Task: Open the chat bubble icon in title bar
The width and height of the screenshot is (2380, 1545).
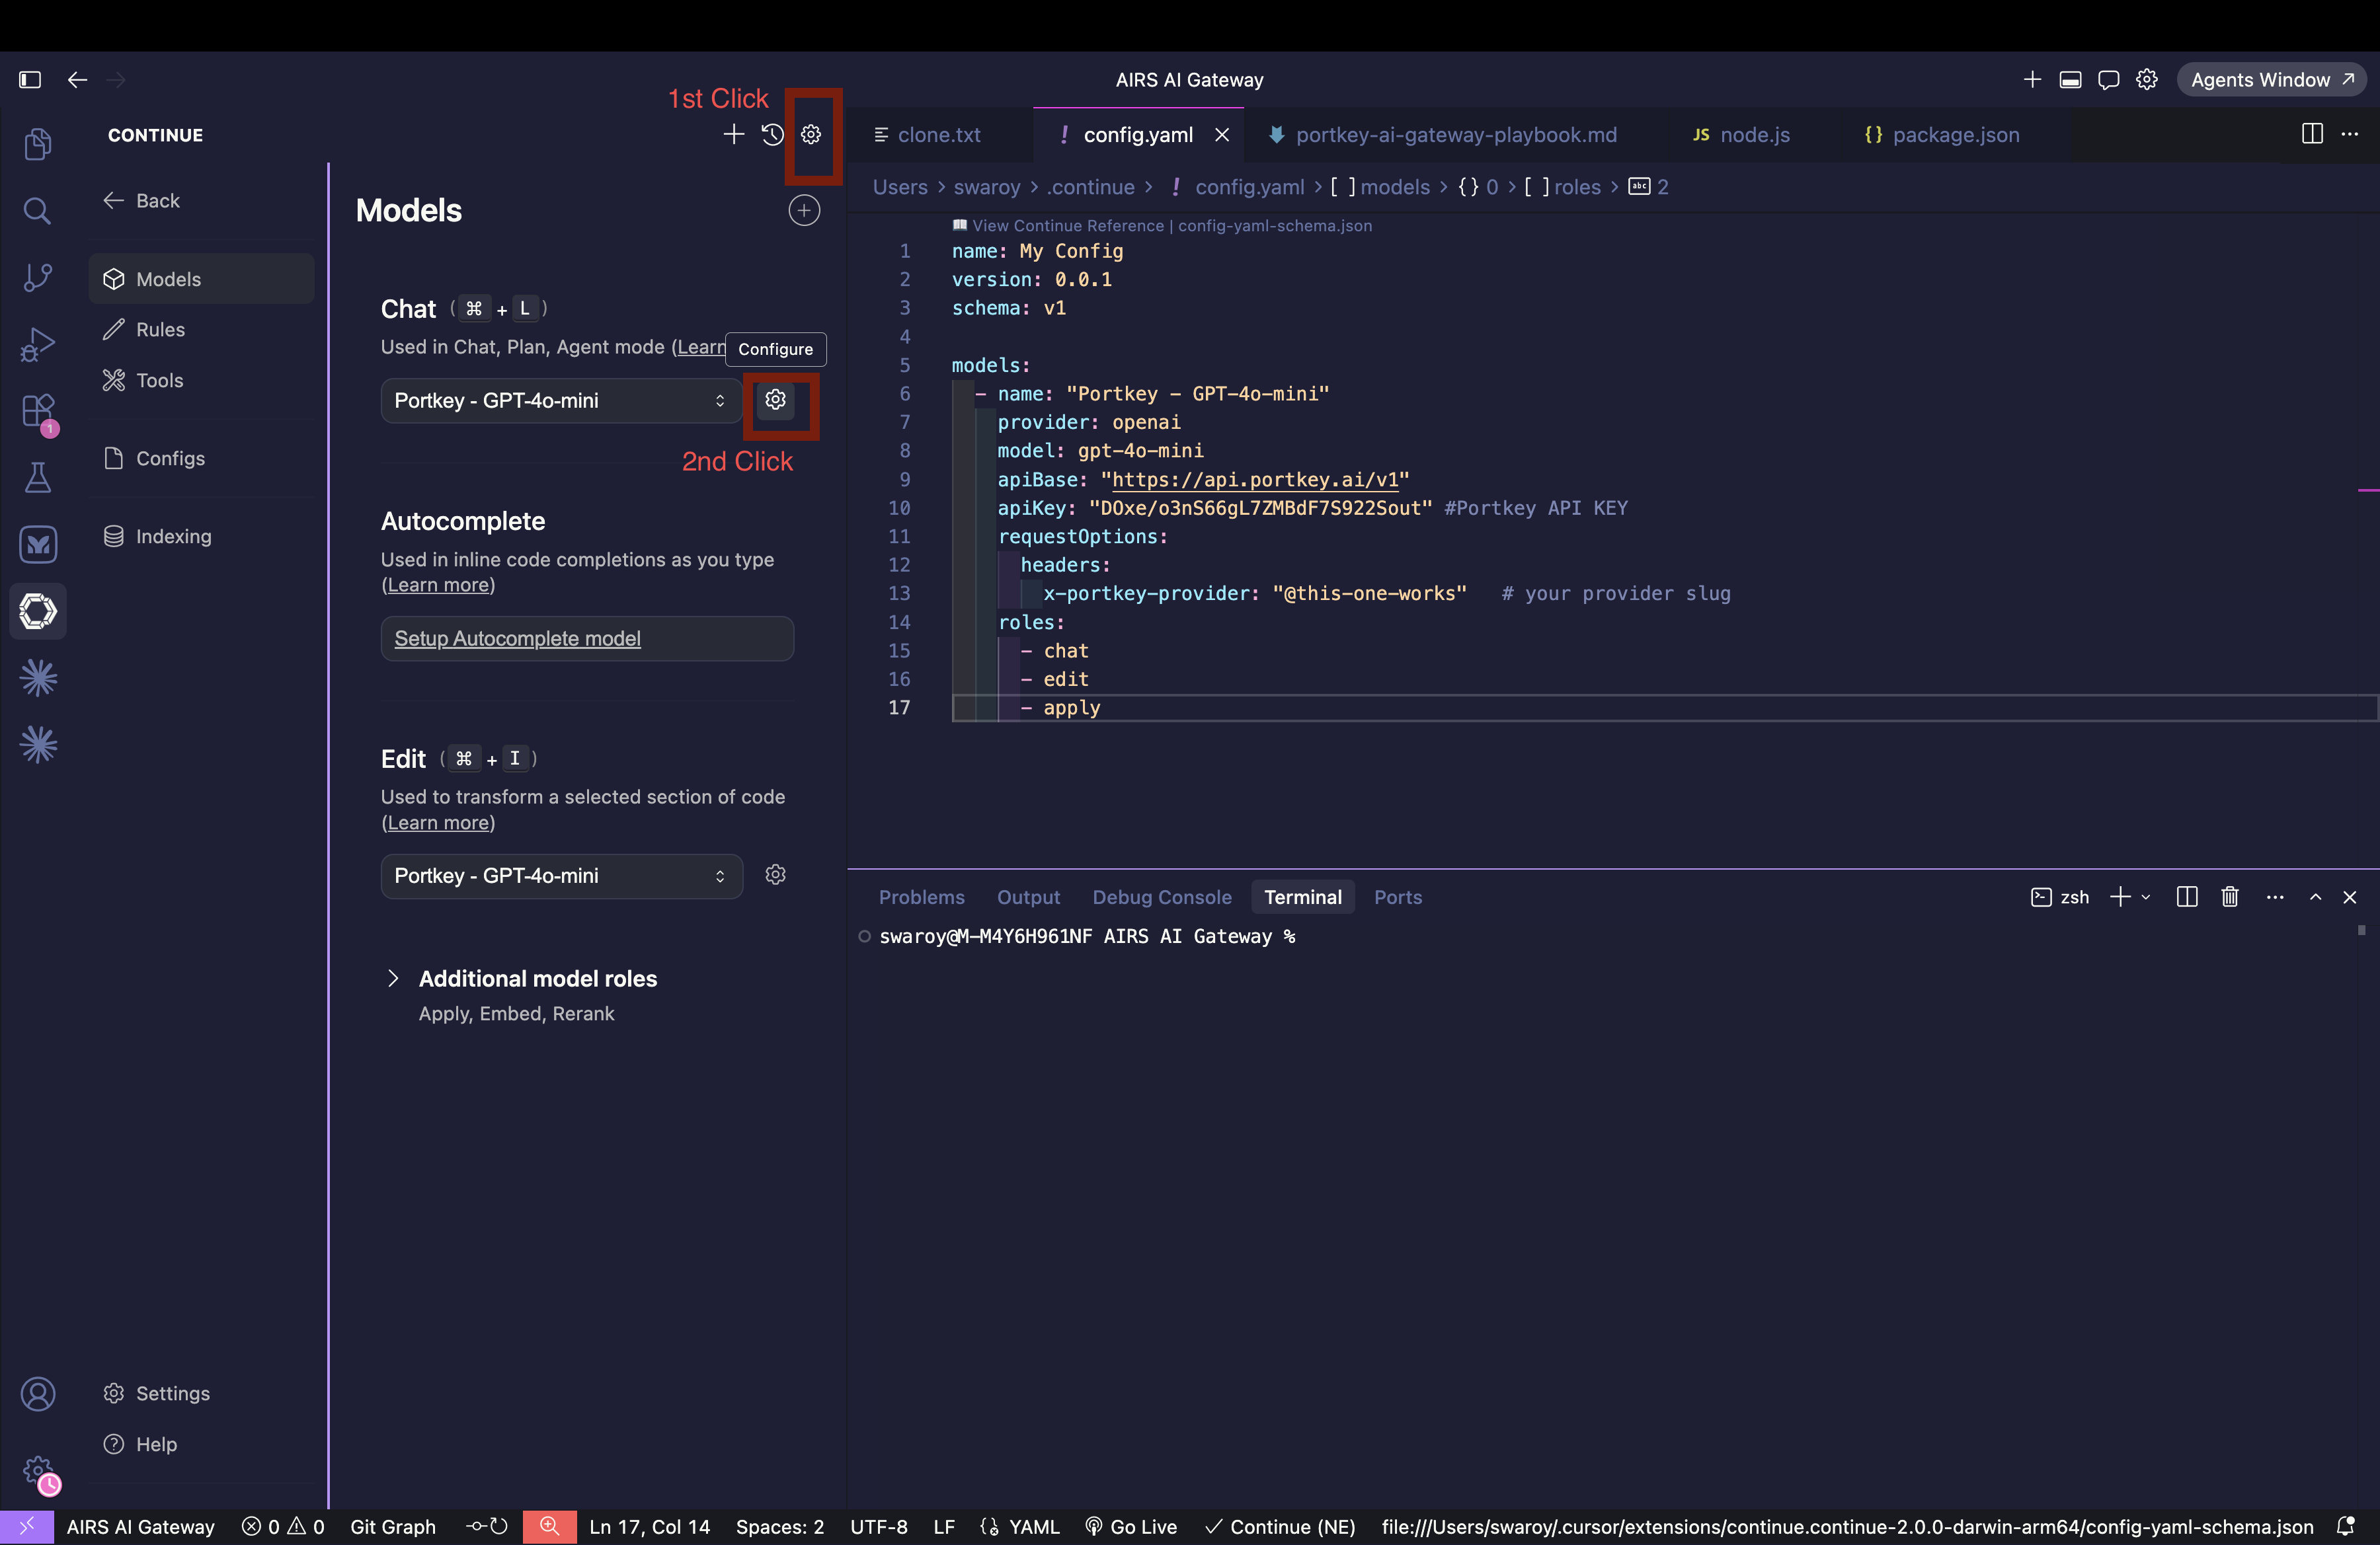Action: pyautogui.click(x=2108, y=79)
